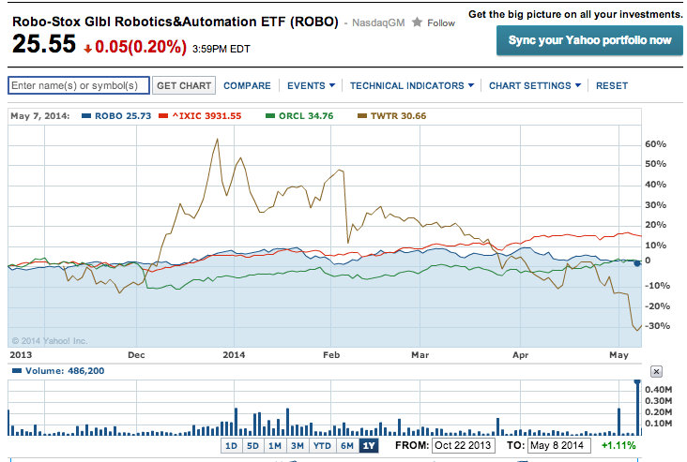Click the Feb x-axis label
Viewport: 687px width, 462px height.
tap(331, 355)
